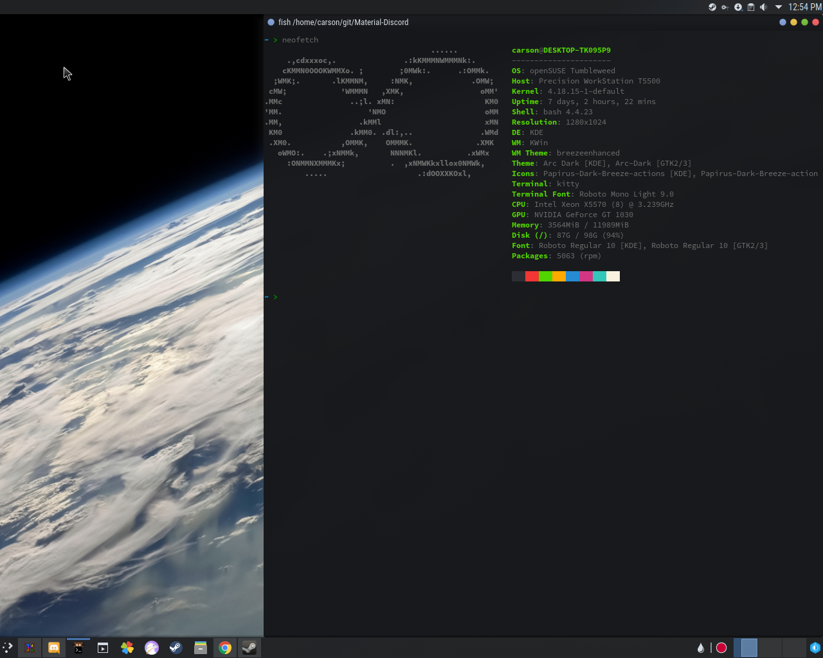
Task: Open the volume speaker tray icon
Action: point(763,7)
